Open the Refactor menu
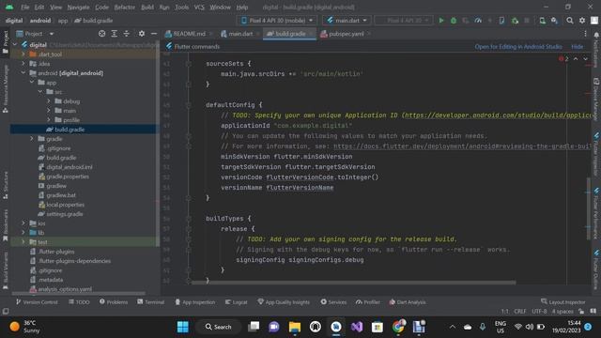 125,8
